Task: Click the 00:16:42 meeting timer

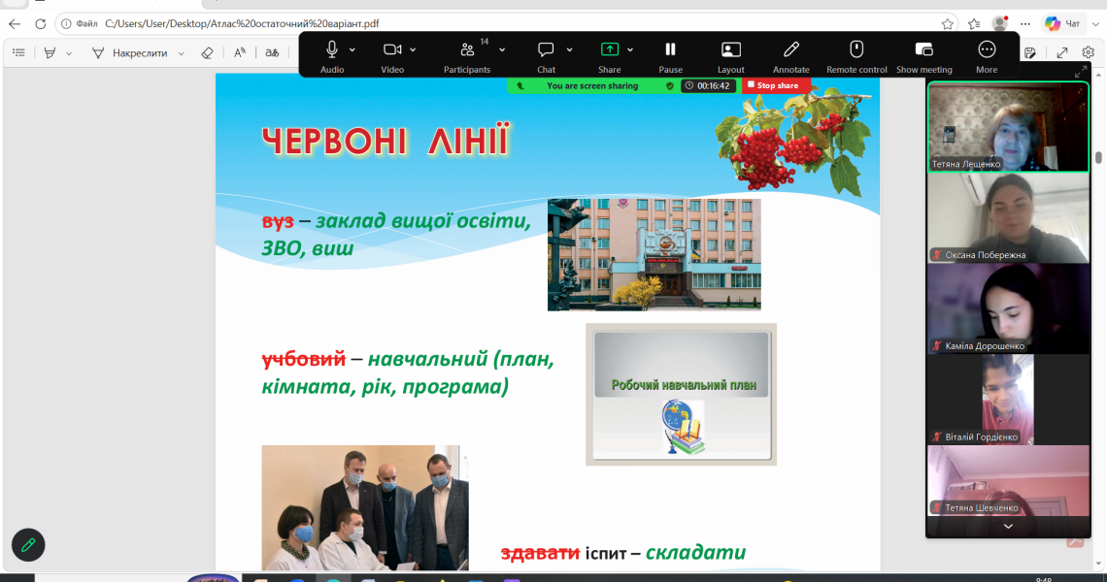Action: tap(707, 86)
